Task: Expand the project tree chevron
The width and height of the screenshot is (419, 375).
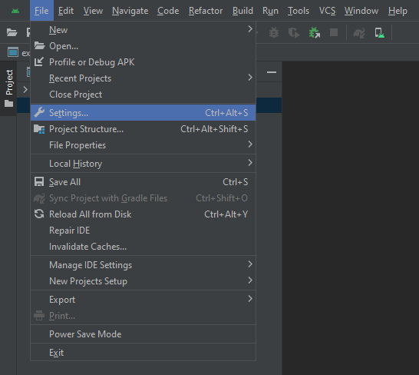Action: tap(25, 89)
